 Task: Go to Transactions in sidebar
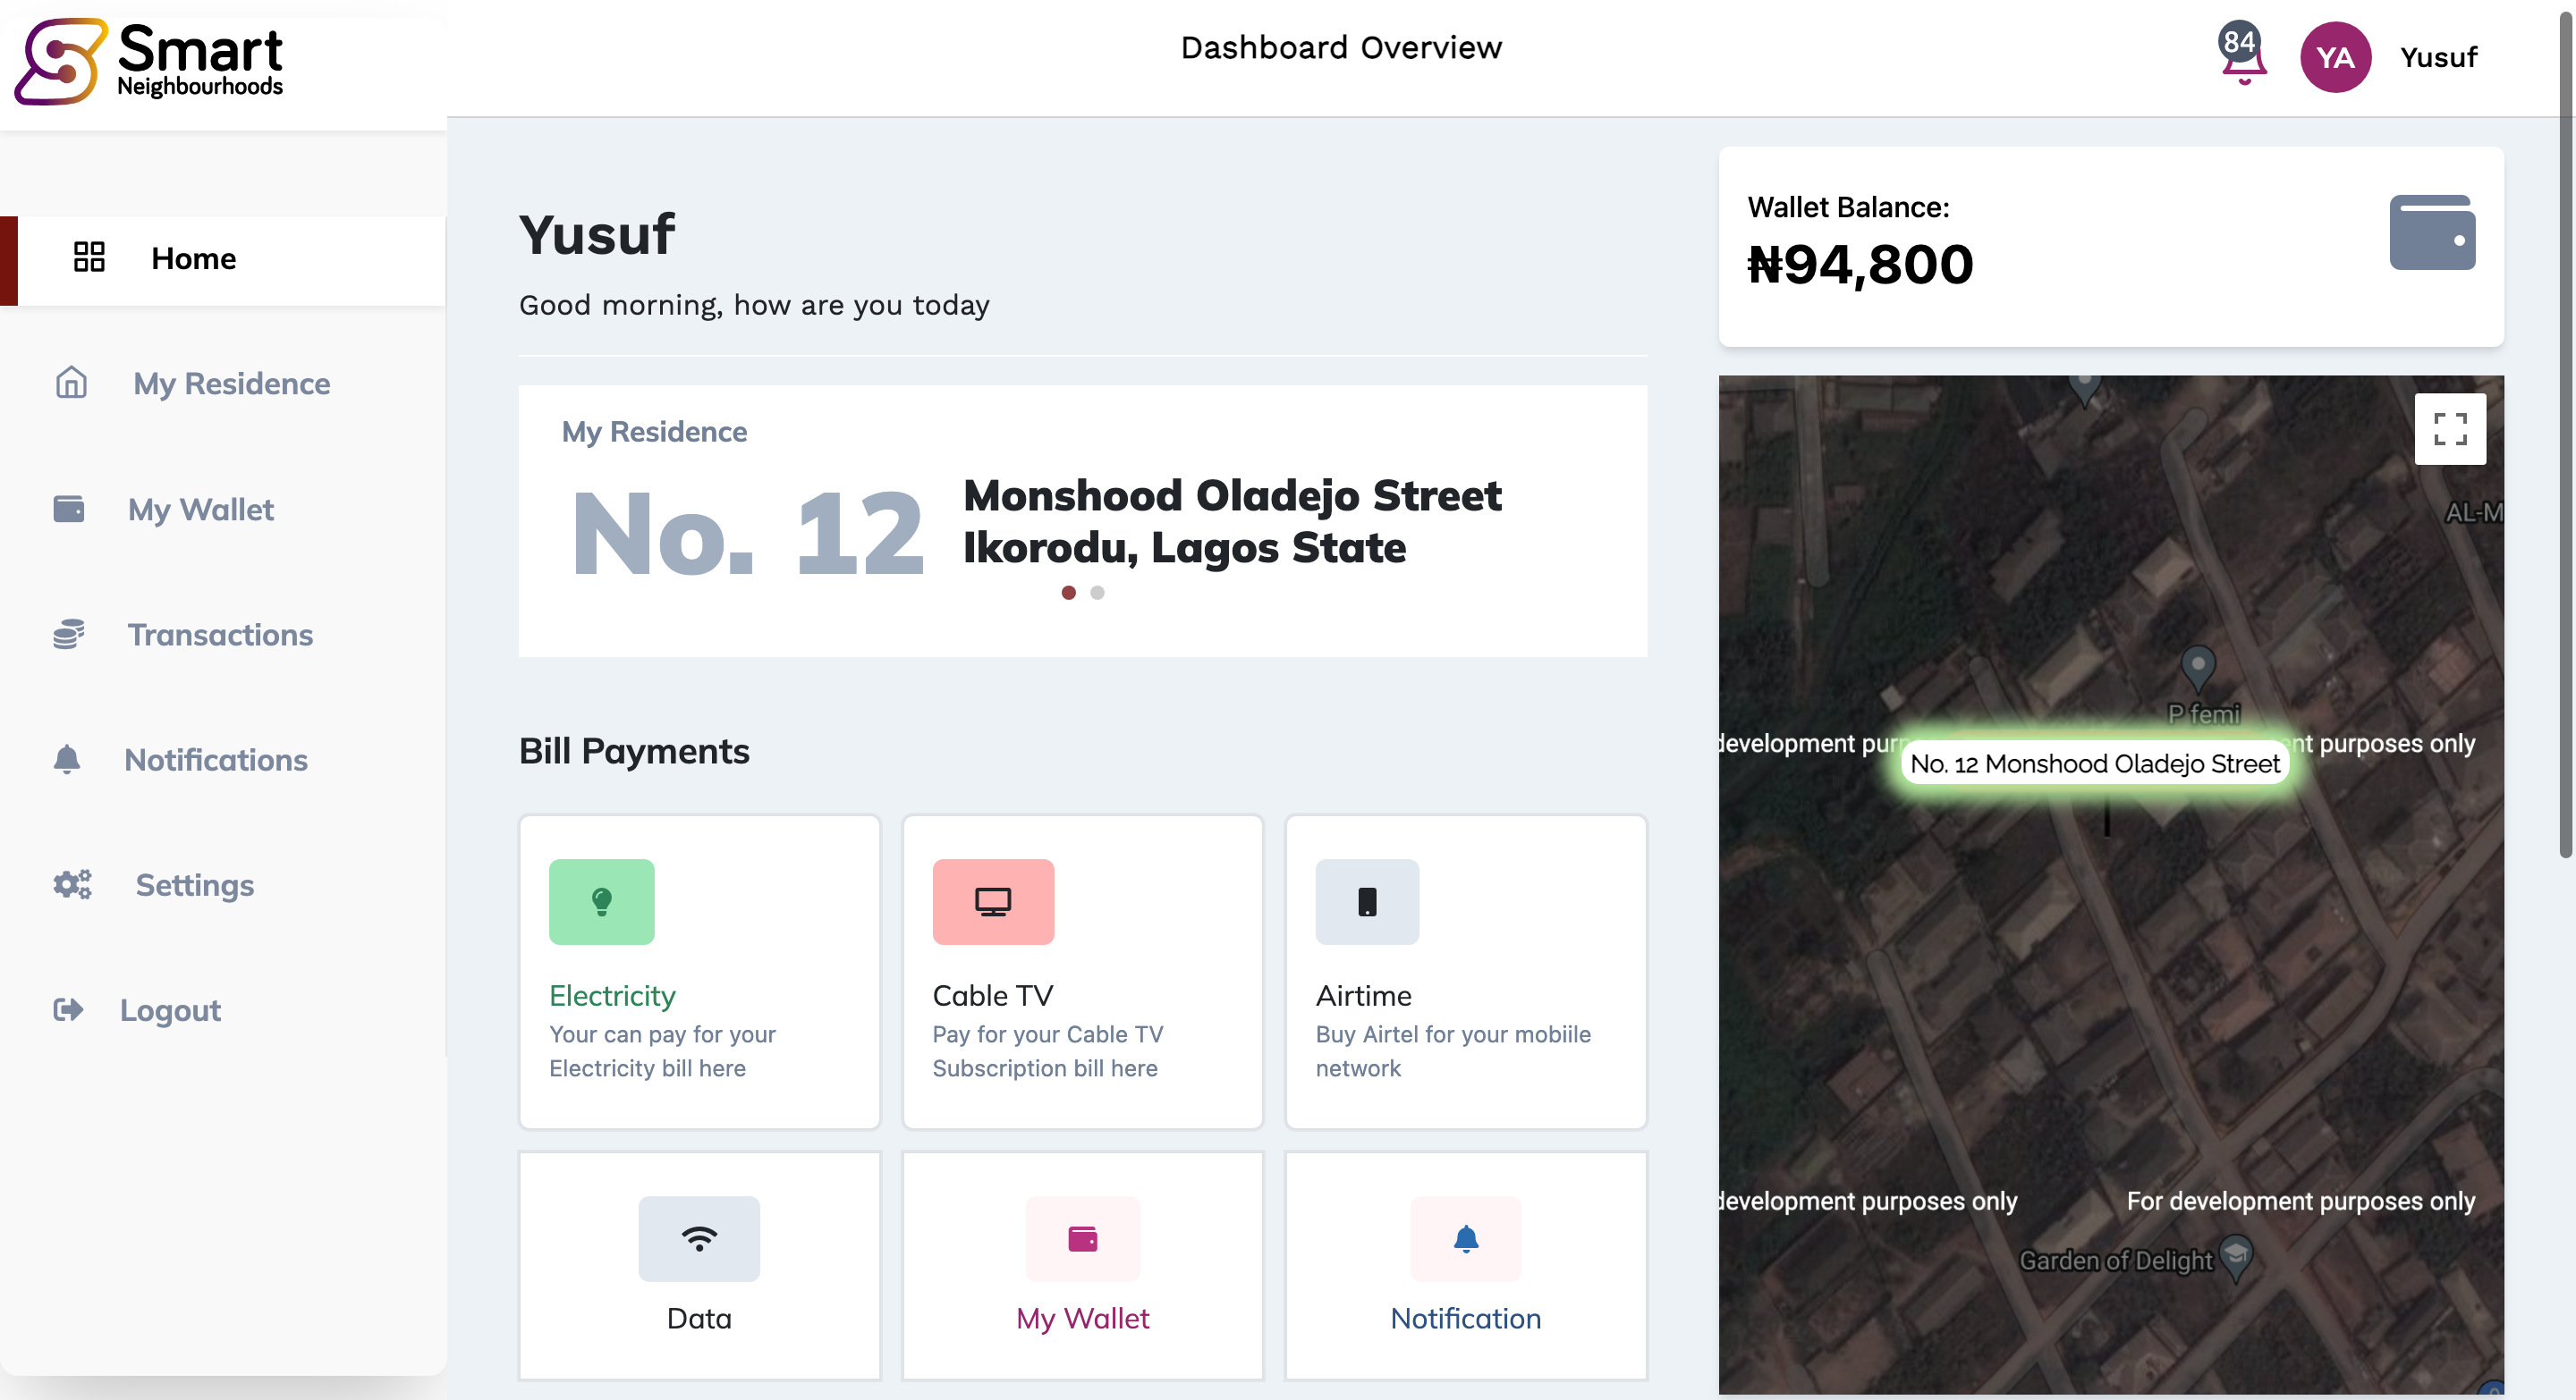click(220, 635)
